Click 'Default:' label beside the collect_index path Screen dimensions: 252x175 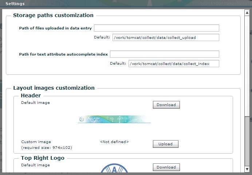pos(118,64)
